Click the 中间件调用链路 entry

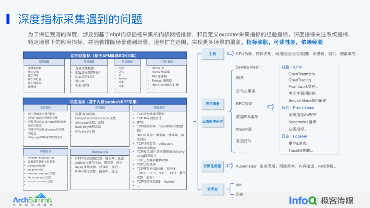point(302,93)
